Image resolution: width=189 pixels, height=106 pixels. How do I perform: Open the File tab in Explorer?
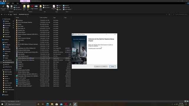[3, 3]
